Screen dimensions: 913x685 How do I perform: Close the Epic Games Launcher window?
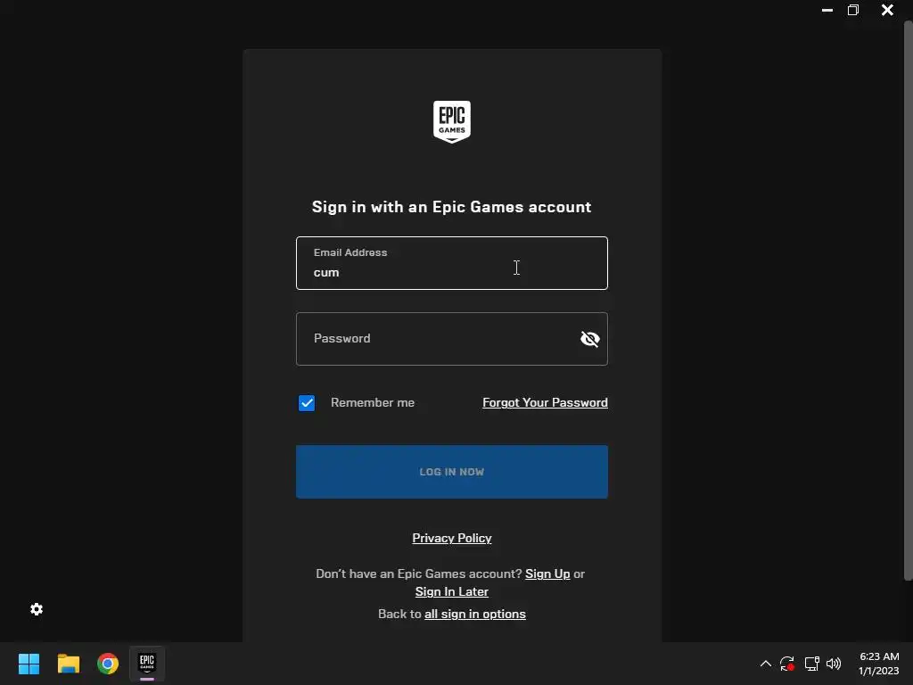[887, 10]
